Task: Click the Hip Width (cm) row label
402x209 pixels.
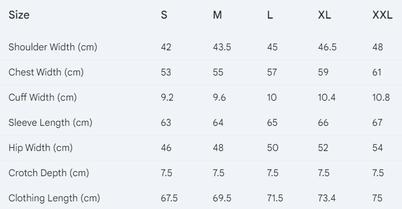Action: tap(40, 148)
